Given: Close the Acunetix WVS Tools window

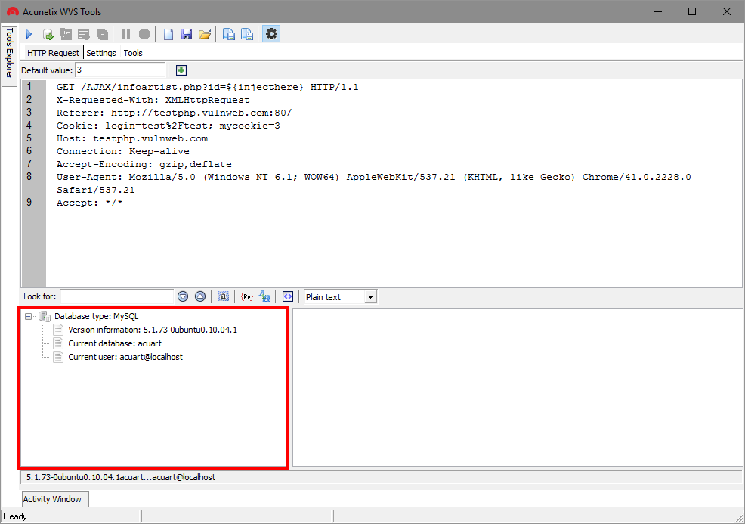Looking at the screenshot, I should (726, 11).
